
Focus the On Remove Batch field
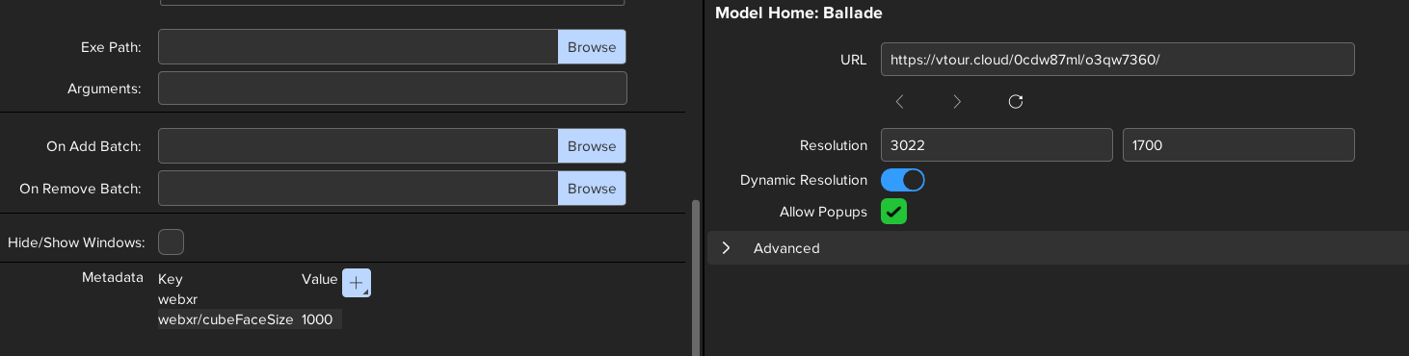click(359, 189)
